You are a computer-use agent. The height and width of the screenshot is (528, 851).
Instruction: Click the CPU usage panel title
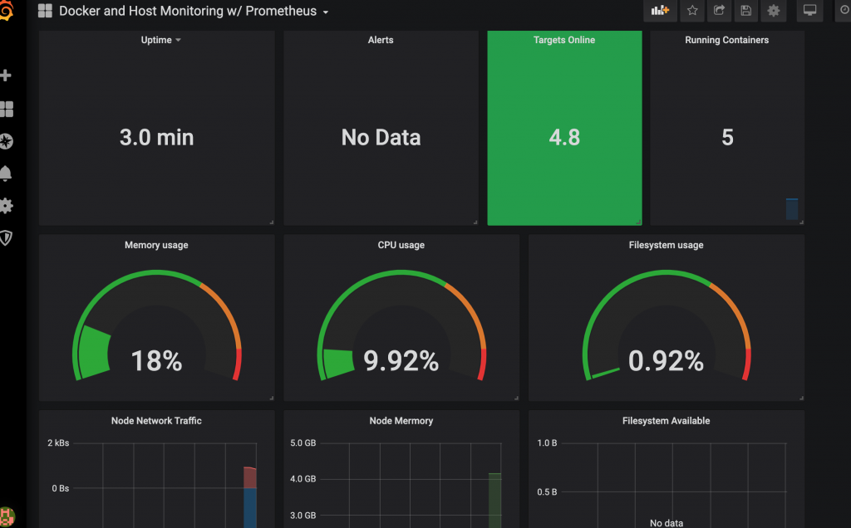401,245
